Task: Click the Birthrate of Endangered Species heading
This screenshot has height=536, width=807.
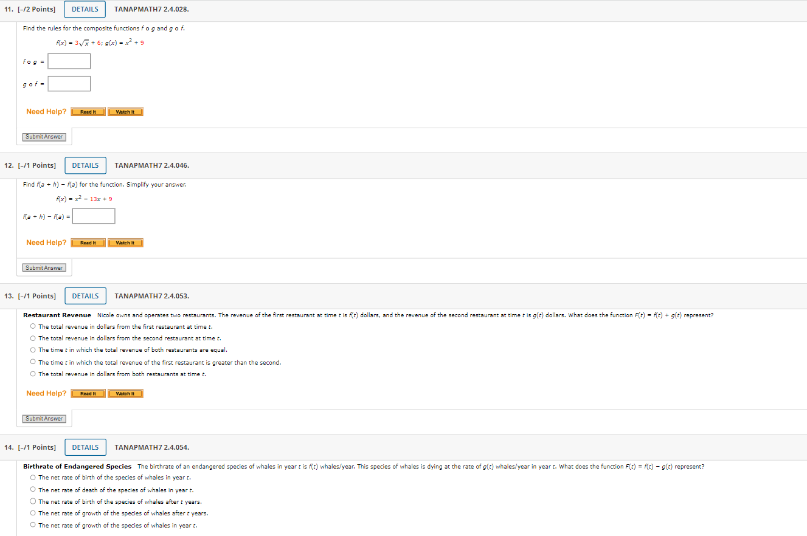Action: pyautogui.click(x=77, y=467)
